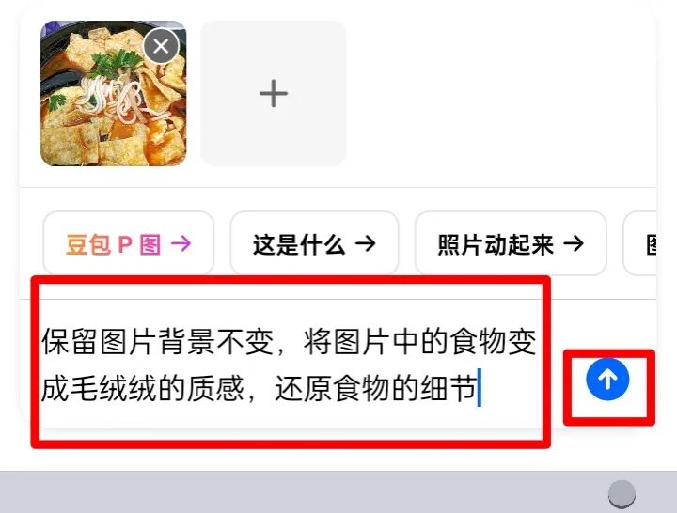The height and width of the screenshot is (513, 677).
Task: Click the pink arrow beside 豆包 P 图
Action: coord(181,243)
